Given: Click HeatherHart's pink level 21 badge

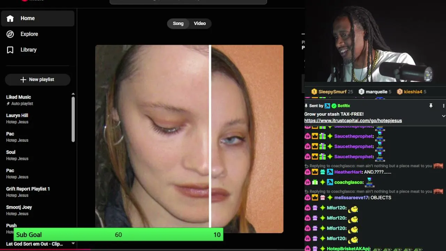Looking at the screenshot, I should click(x=307, y=172).
